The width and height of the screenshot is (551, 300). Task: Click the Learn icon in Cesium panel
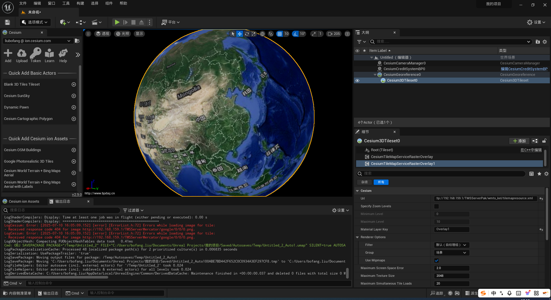coord(49,54)
